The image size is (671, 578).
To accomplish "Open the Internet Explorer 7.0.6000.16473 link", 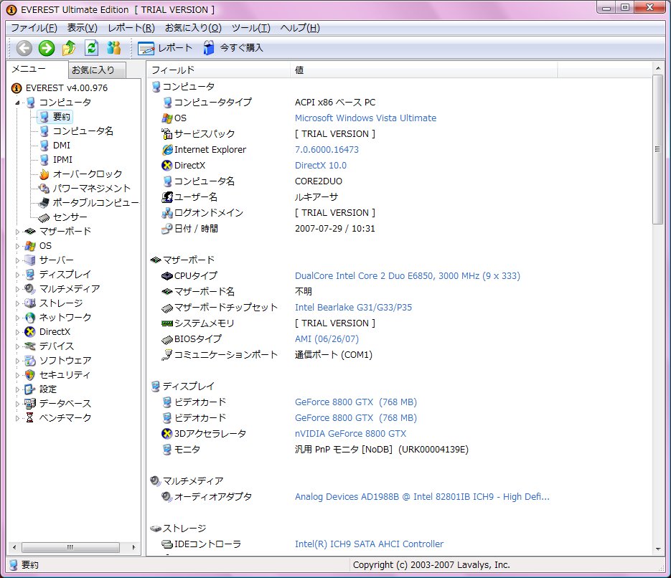I will point(327,150).
